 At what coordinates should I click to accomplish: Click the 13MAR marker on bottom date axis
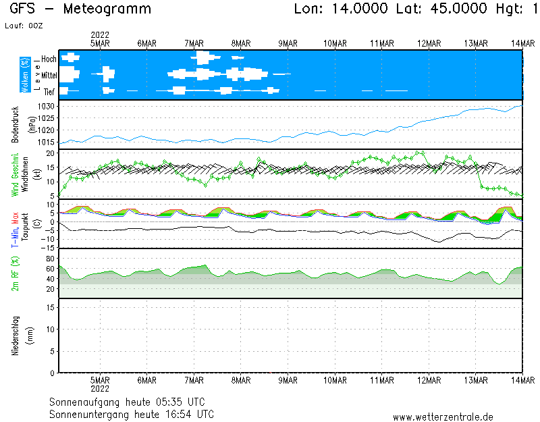point(476,379)
